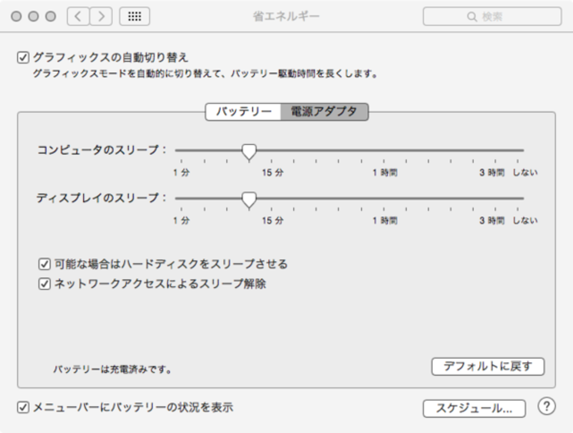Image resolution: width=573 pixels, height=433 pixels.
Task: Click the コンピュータのスリープ slider handle
Action: (x=249, y=152)
